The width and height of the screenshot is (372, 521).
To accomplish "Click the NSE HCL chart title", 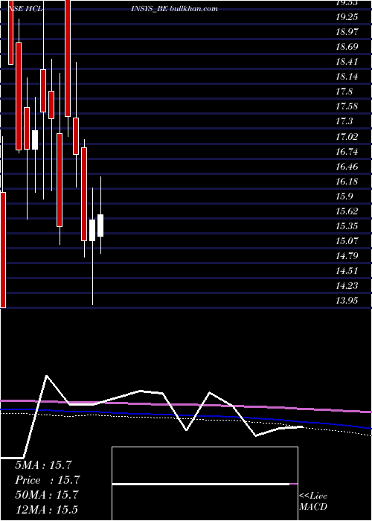I will [x=25, y=9].
